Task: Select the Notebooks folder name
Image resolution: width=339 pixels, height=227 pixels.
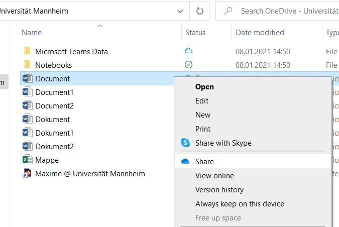Action: [x=53, y=65]
